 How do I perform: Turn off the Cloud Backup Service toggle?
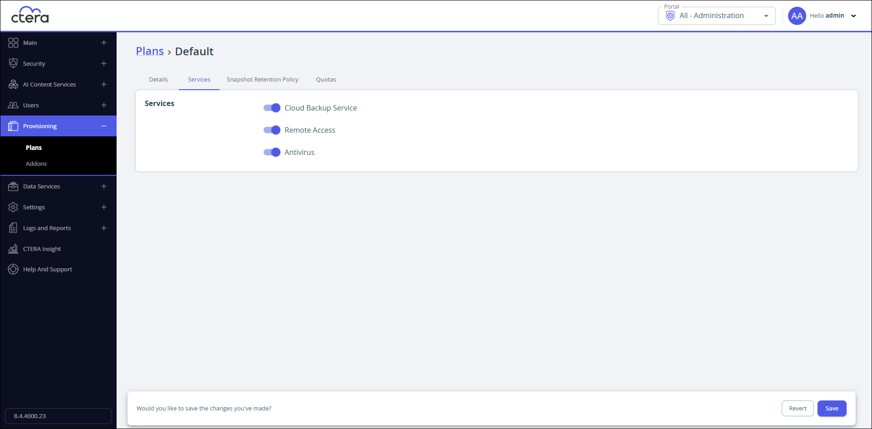point(272,108)
